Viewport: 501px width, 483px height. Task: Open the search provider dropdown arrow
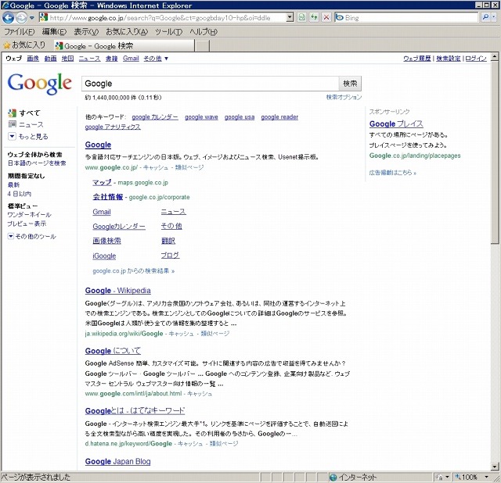[x=494, y=17]
